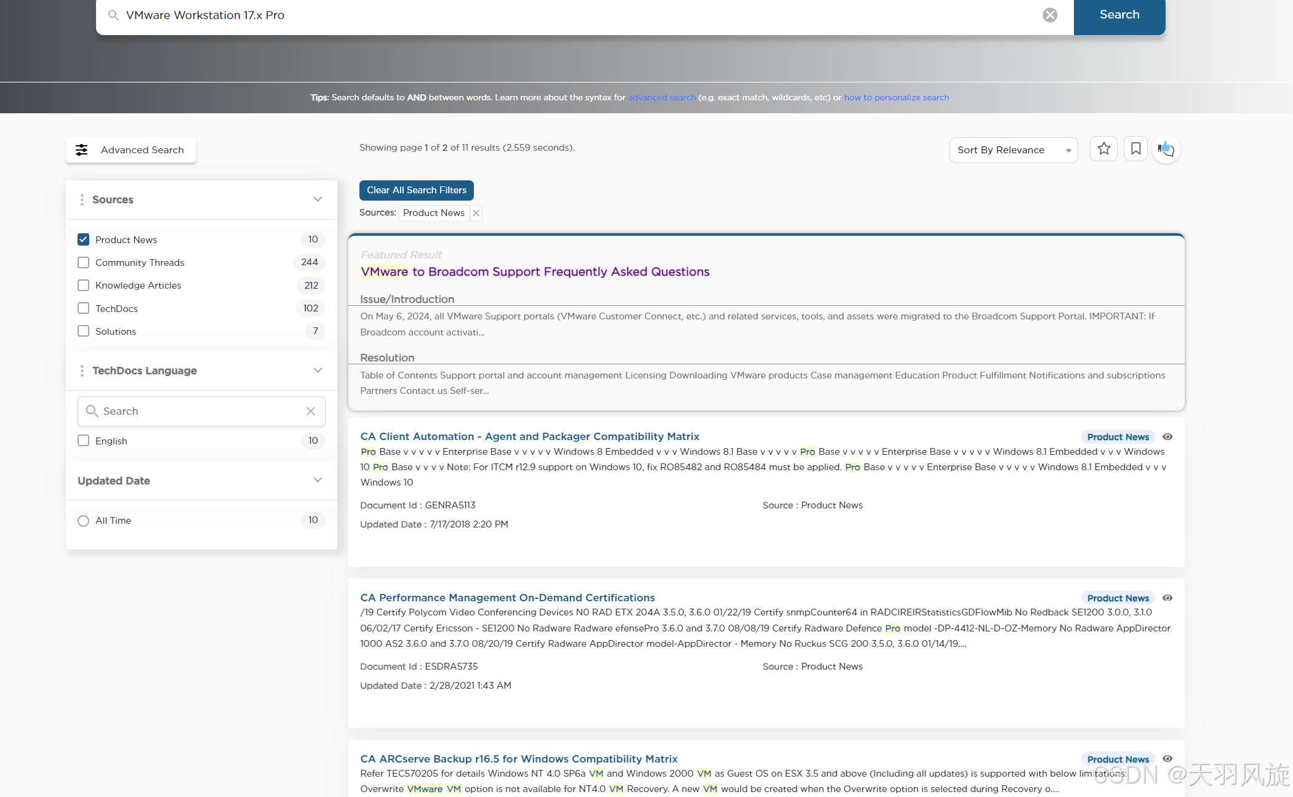Check the Community Threads checkbox
This screenshot has height=797, width=1293.
coord(84,262)
